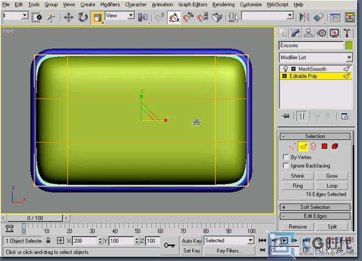Viewport: 362px width, 261px height.
Task: Select the rectangular selection region tool
Action: click(36, 18)
